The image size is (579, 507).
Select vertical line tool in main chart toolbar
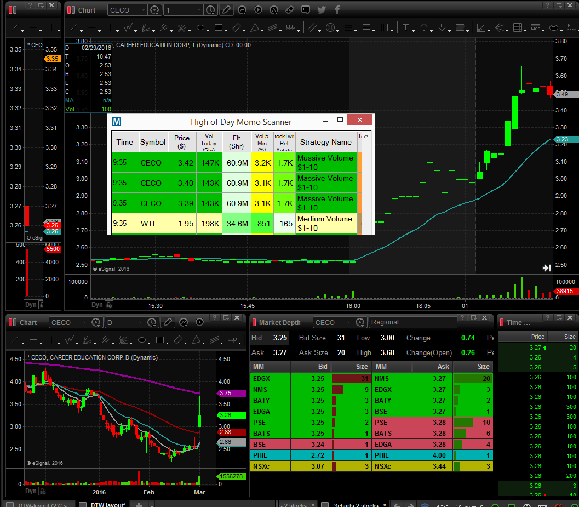click(110, 27)
